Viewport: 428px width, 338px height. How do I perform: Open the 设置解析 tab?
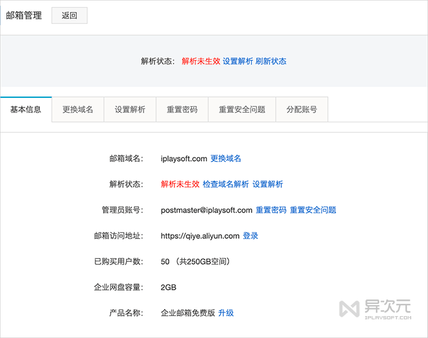point(130,109)
